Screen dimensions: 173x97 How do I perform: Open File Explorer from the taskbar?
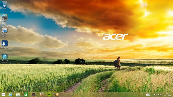pos(18,95)
